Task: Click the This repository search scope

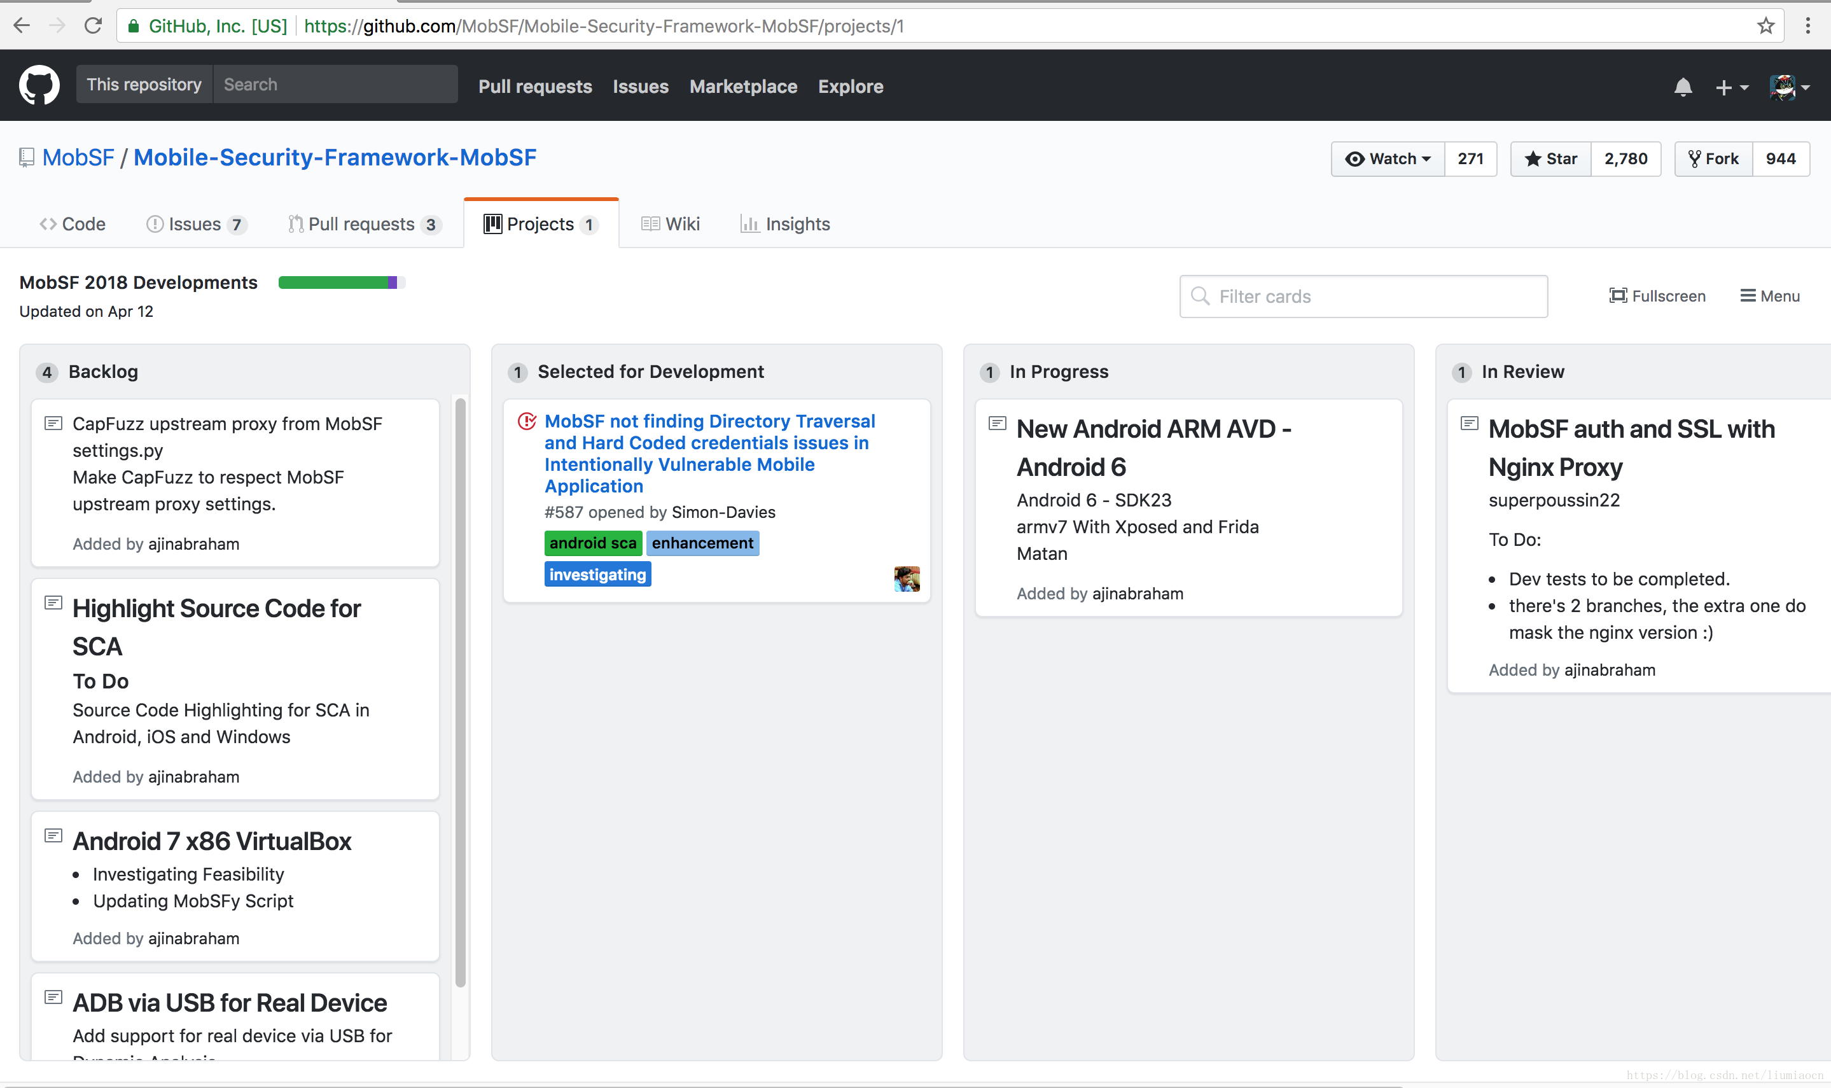Action: (x=144, y=85)
